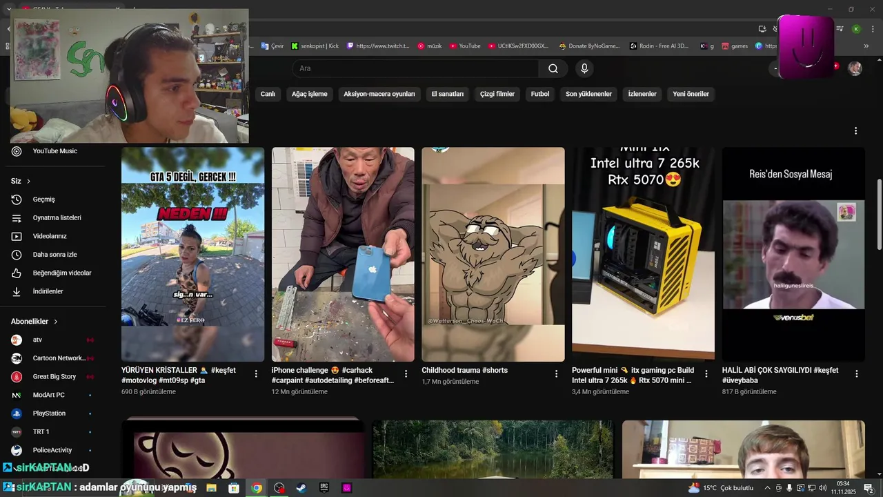The image size is (883, 497).
Task: Start voice search with microphone icon
Action: (x=584, y=68)
